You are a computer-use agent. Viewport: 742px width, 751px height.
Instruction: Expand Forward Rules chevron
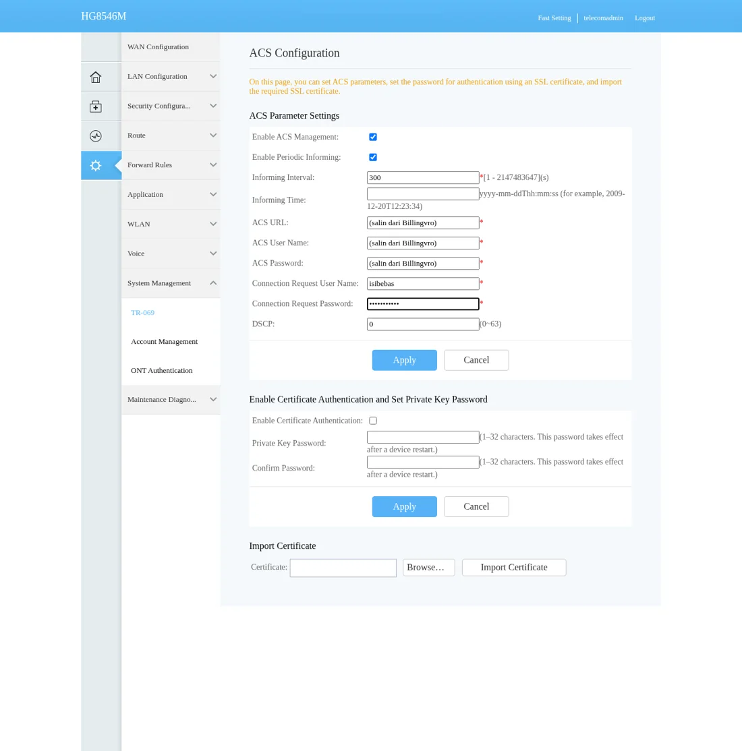(x=213, y=164)
